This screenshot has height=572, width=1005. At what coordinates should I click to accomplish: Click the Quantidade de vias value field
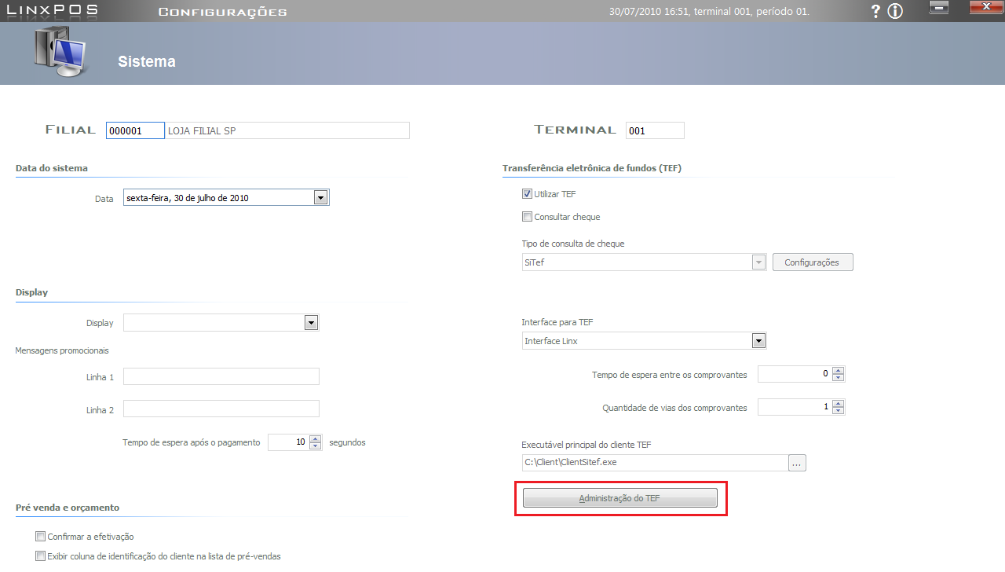(795, 408)
